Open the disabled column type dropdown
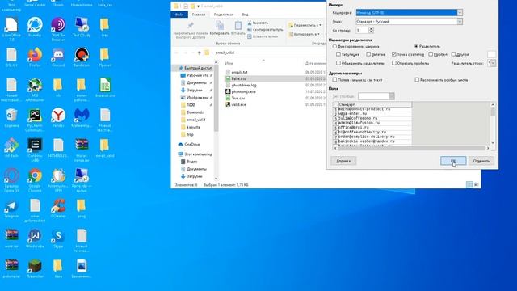 point(391,96)
